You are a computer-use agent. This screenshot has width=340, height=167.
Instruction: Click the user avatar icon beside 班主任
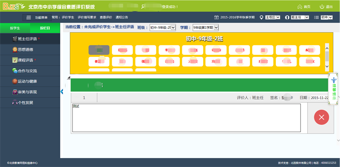click(287, 17)
